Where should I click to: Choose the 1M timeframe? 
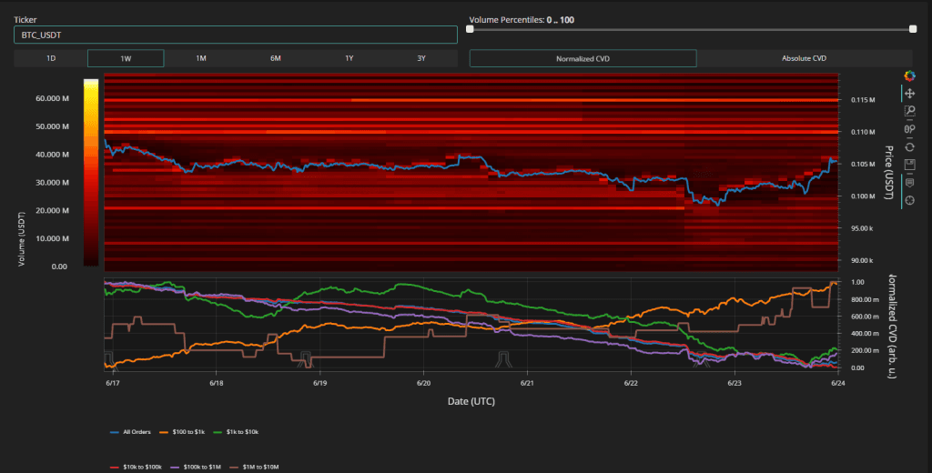tap(201, 58)
